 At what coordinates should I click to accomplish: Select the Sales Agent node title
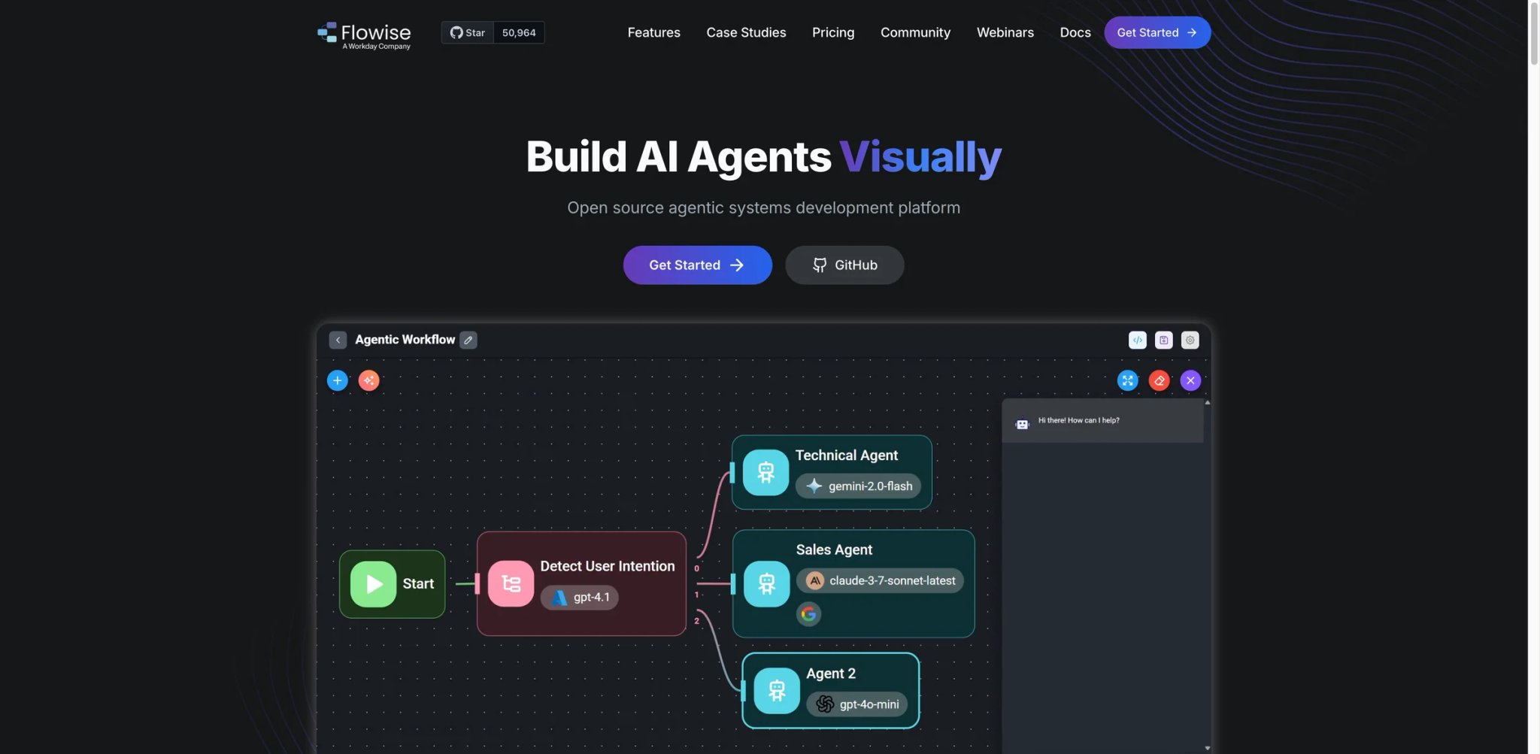(x=834, y=550)
